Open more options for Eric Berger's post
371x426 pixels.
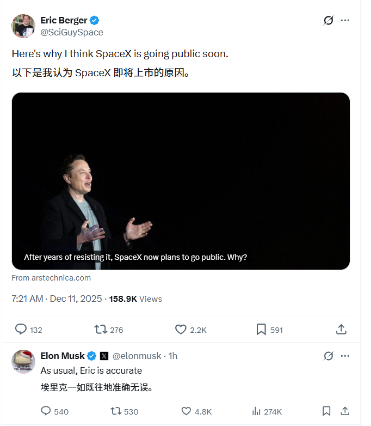click(345, 21)
